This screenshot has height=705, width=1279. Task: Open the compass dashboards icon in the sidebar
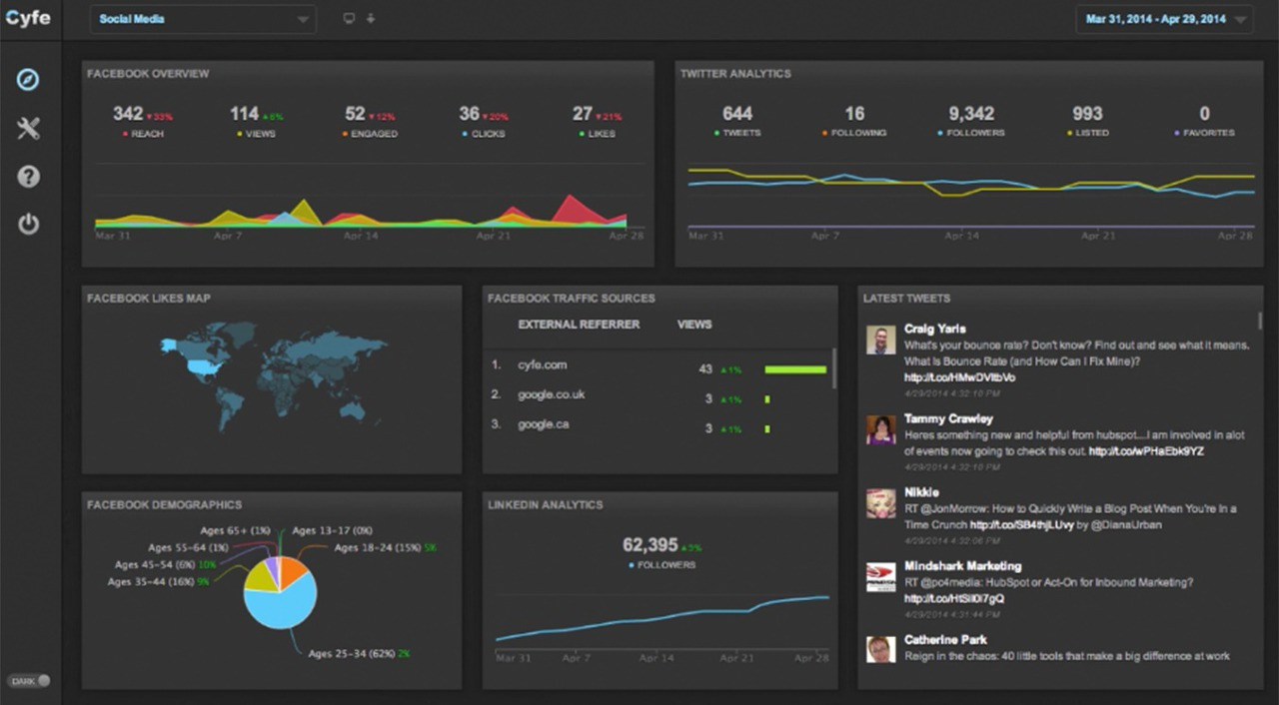pos(28,79)
